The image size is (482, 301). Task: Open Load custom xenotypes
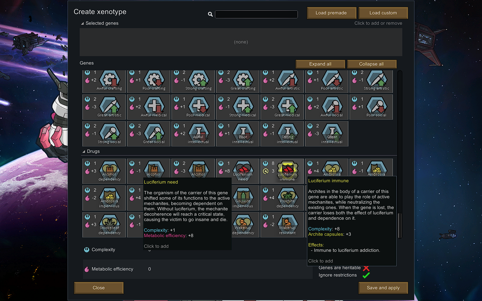pyautogui.click(x=383, y=13)
